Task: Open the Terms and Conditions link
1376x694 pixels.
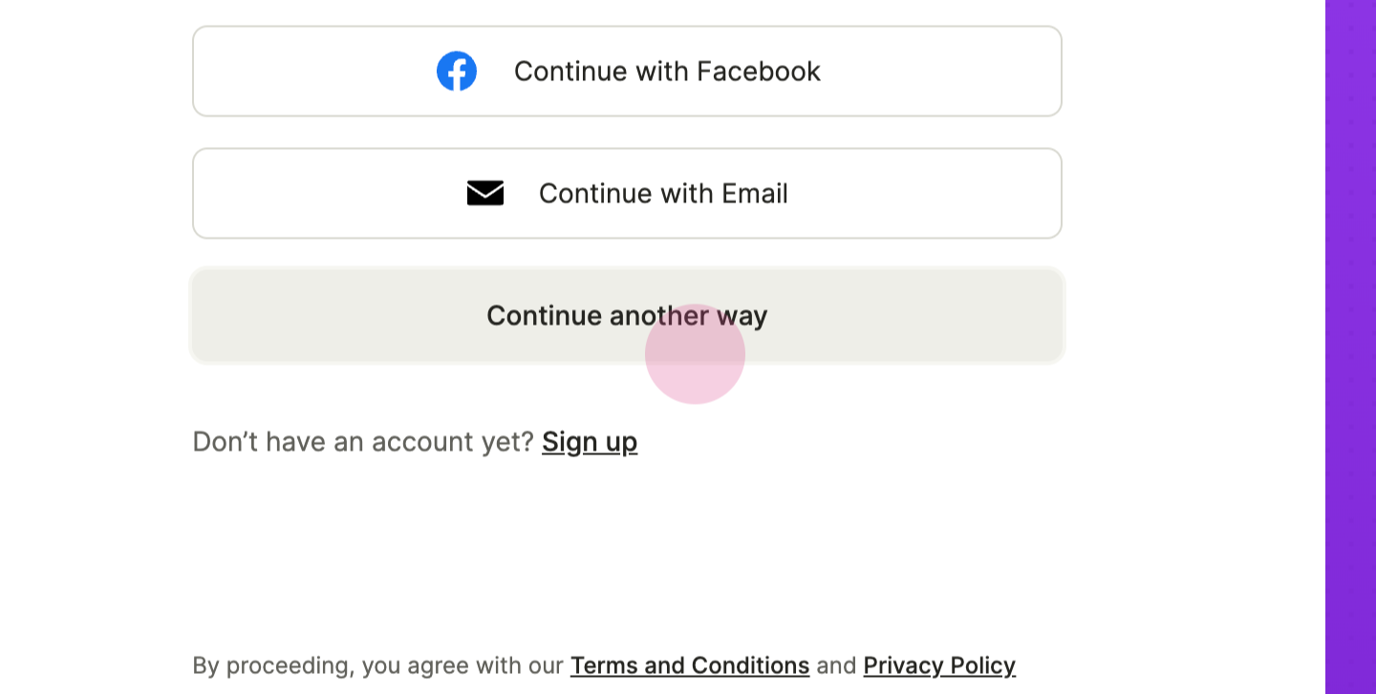Action: click(690, 665)
